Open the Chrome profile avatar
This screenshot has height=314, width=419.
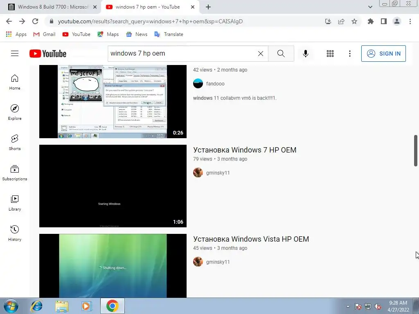tap(397, 21)
